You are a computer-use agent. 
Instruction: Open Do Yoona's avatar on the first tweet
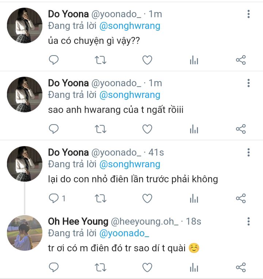pyautogui.click(x=25, y=26)
